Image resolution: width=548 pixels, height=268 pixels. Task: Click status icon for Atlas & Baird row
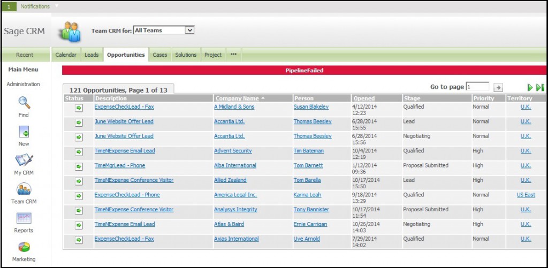[x=79, y=225]
